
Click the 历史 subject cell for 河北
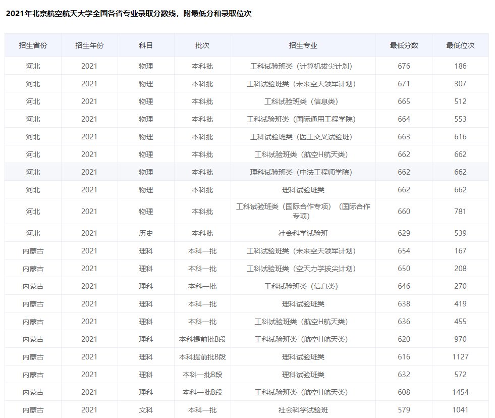point(147,233)
